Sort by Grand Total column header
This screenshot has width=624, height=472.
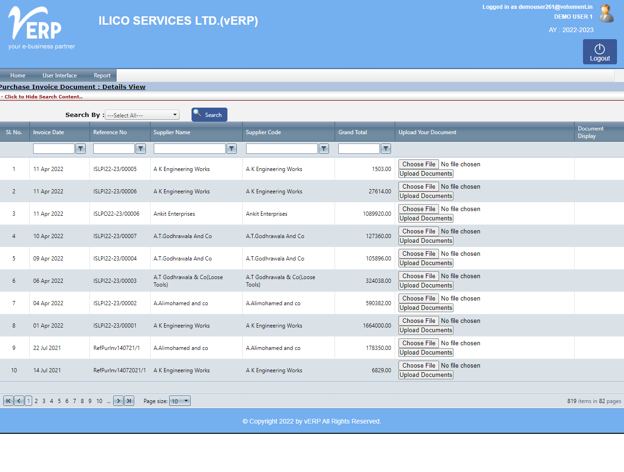pyautogui.click(x=353, y=132)
